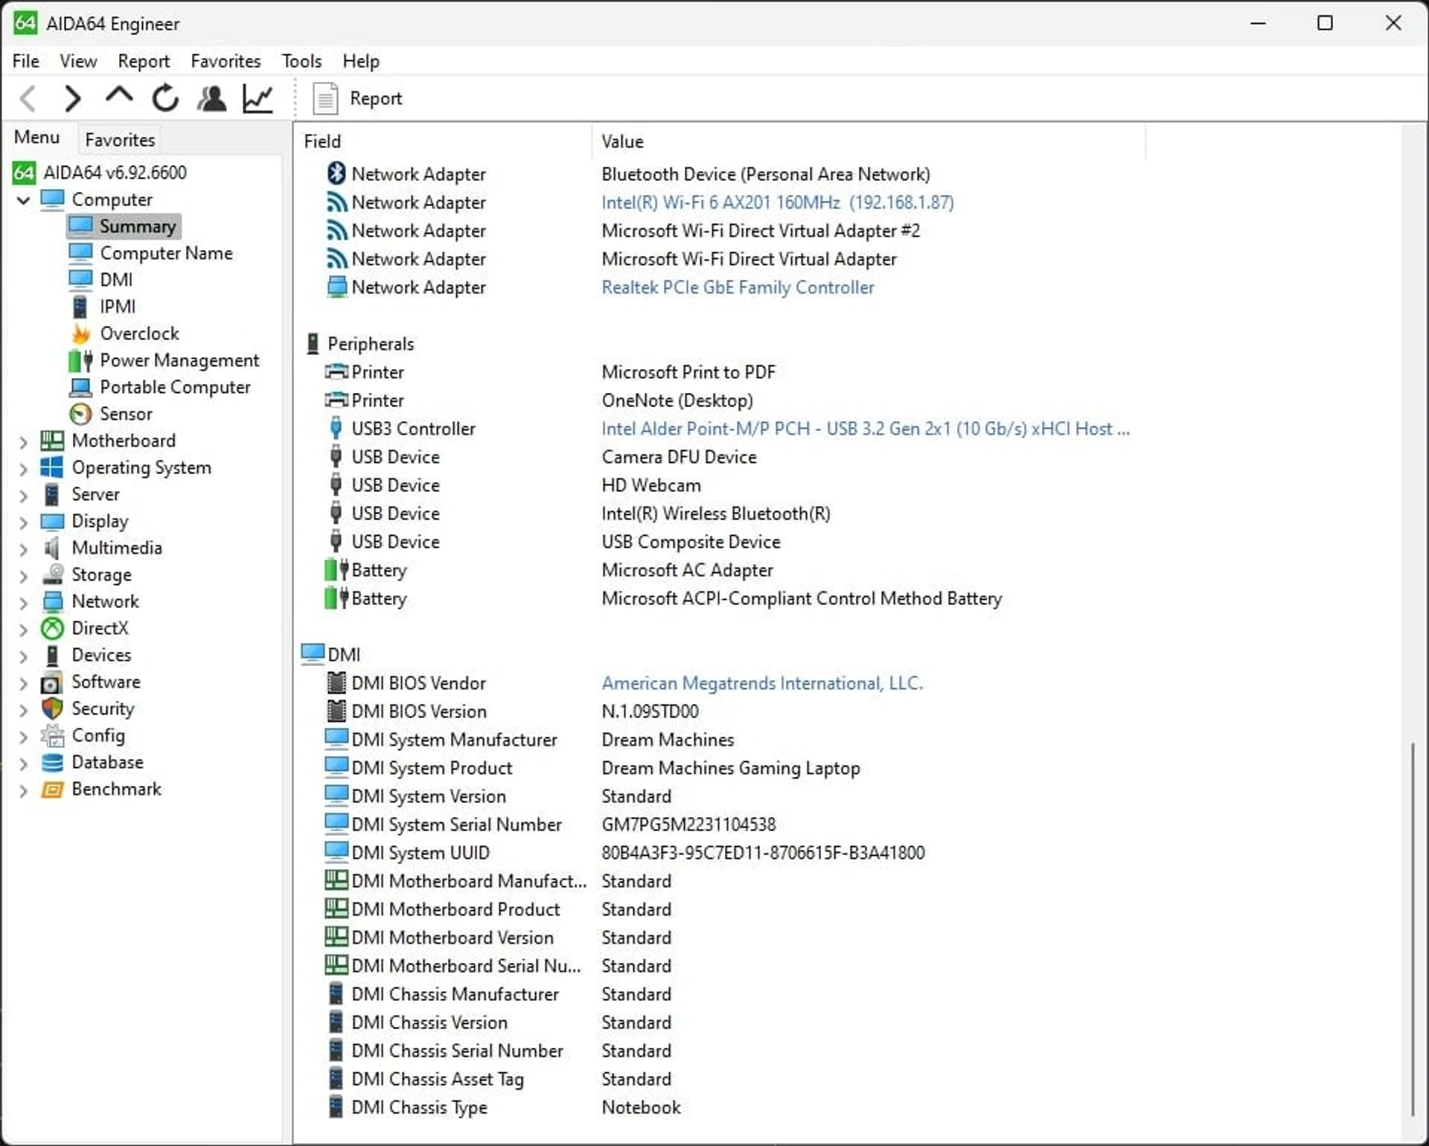Expand the DirectX tree node
The width and height of the screenshot is (1429, 1146).
click(x=24, y=630)
